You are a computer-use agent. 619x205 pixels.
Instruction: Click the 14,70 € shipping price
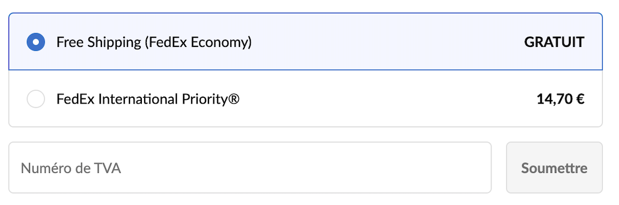tap(561, 99)
